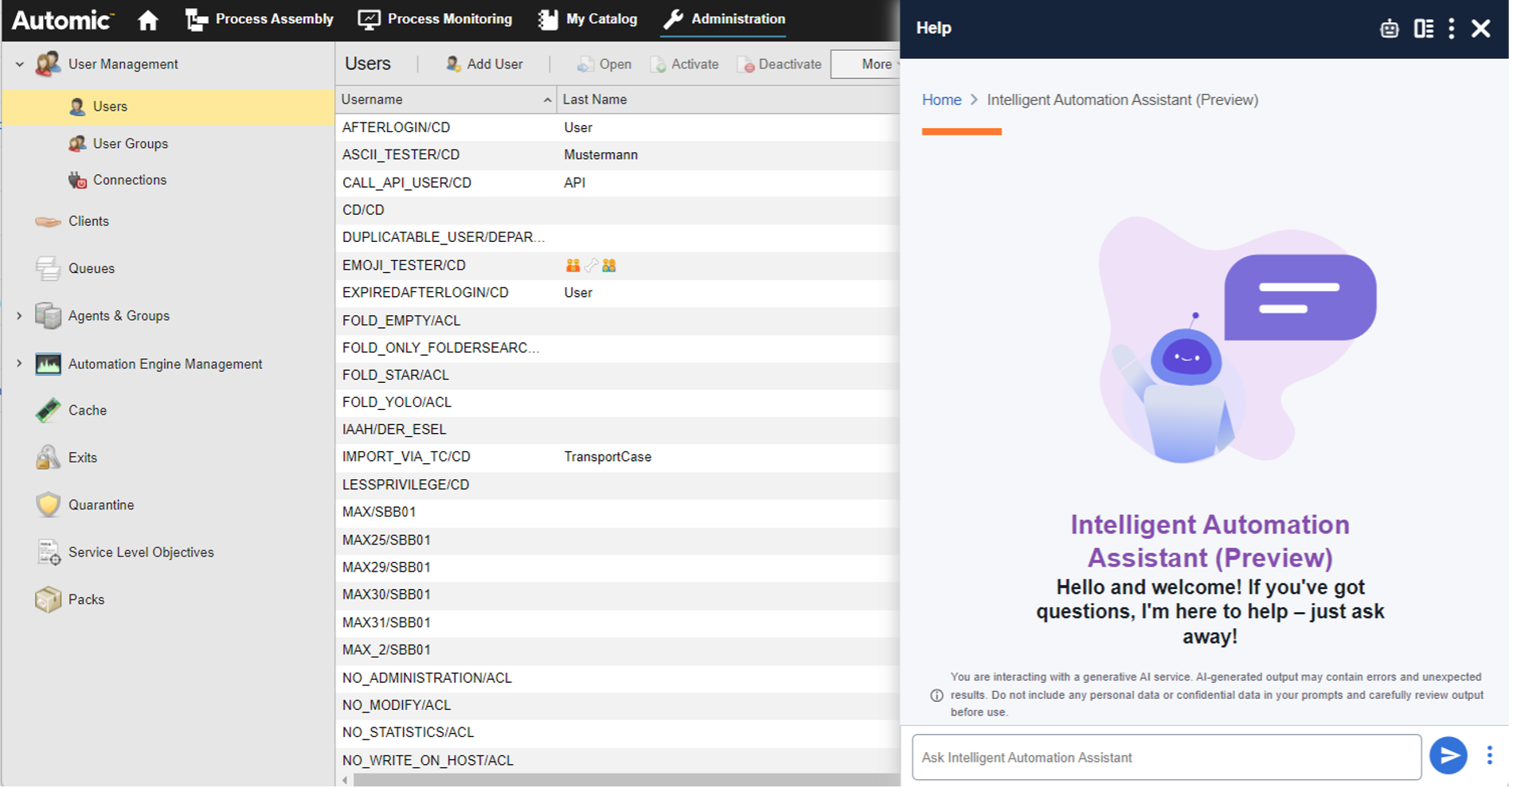This screenshot has width=1513, height=788.
Task: Open chat input options three-dot menu
Action: [1489, 755]
